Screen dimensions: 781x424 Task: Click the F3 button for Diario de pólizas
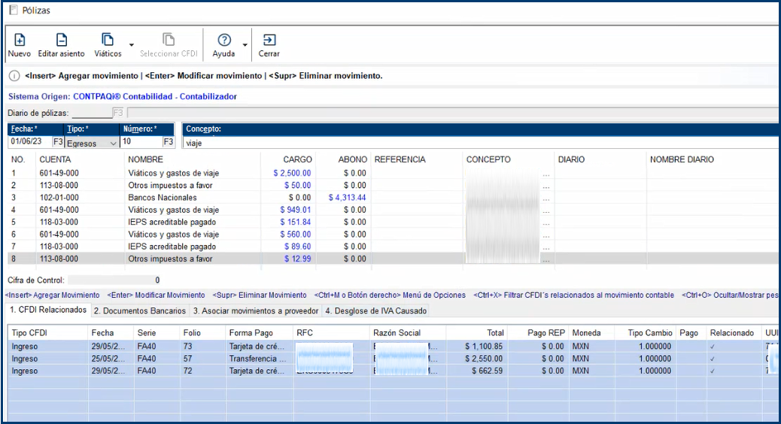click(117, 114)
